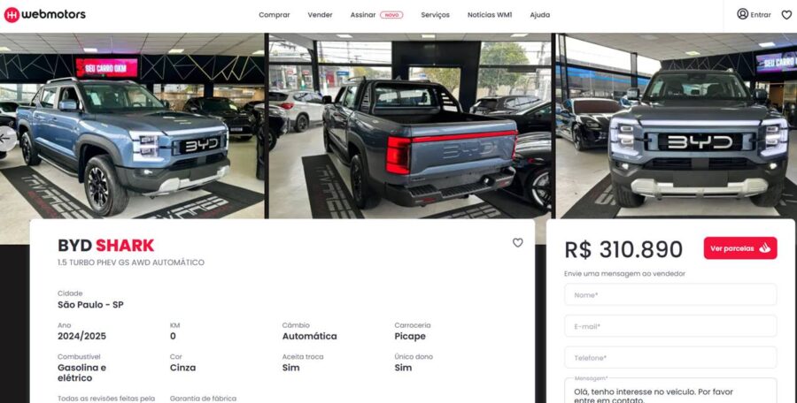The height and width of the screenshot is (403, 797).
Task: Click into the Mensagem text area
Action: (670, 391)
